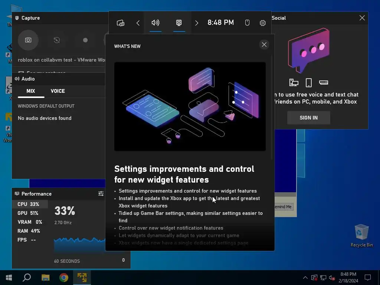Select the VRAM 0% metric

click(x=30, y=222)
